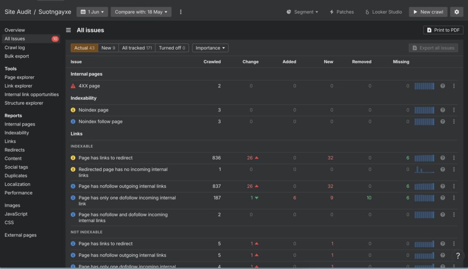The image size is (468, 269).
Task: Switch to the New 9 tab
Action: (x=108, y=48)
